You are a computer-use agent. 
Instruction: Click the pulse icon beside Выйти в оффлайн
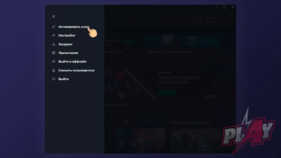[x=54, y=62]
